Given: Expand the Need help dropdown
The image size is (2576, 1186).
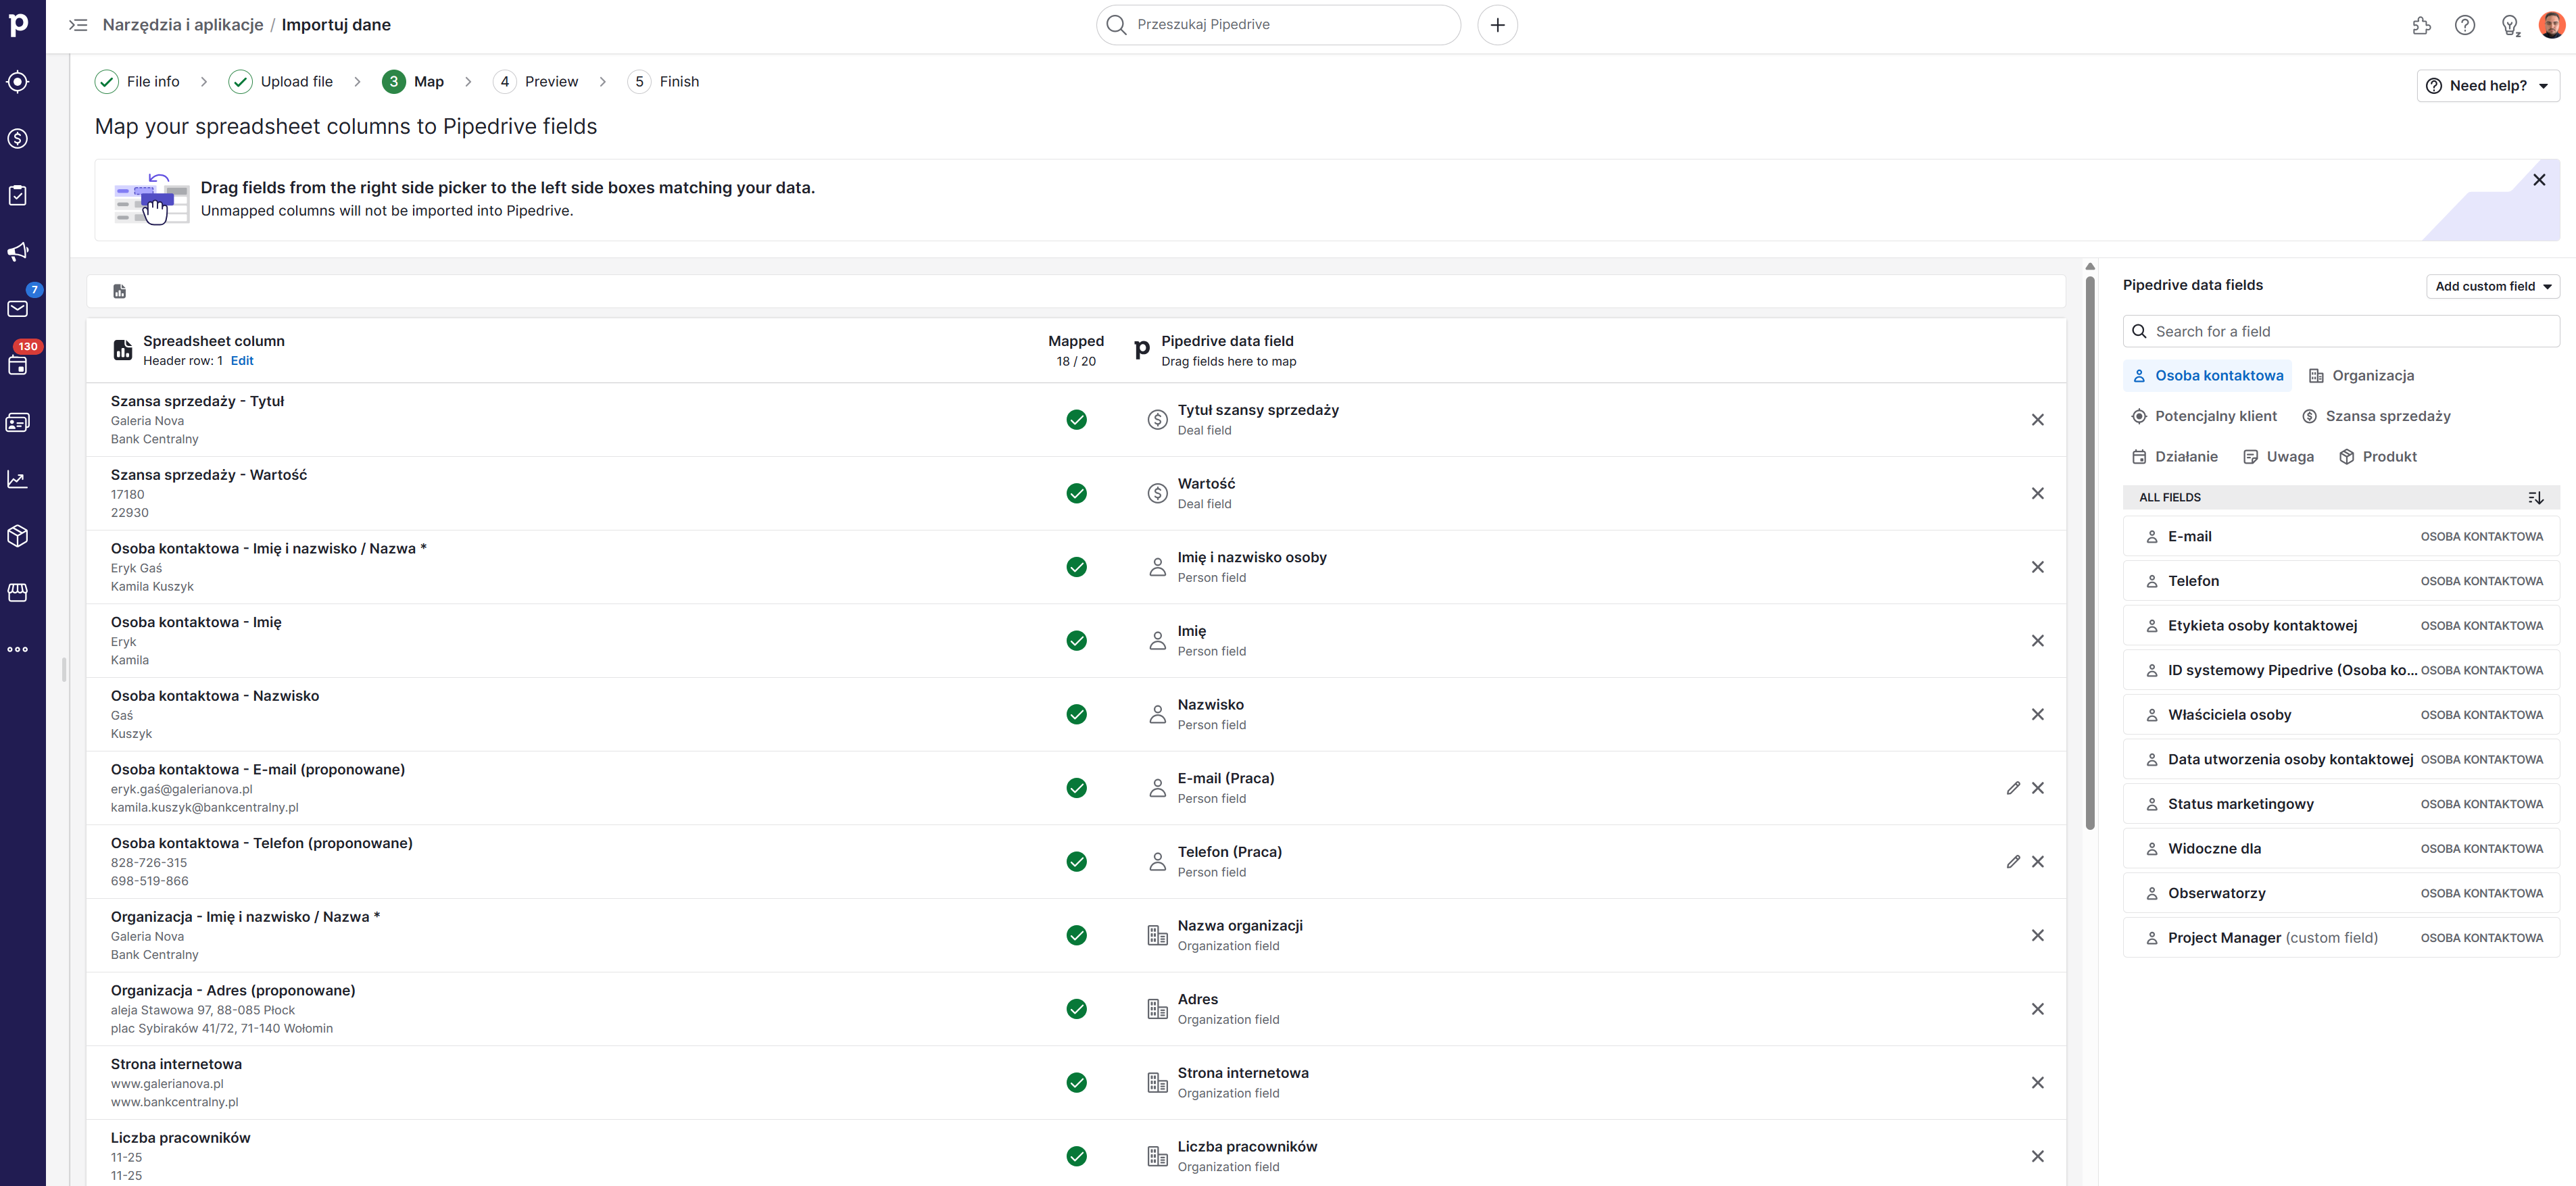Looking at the screenshot, I should pos(2488,86).
